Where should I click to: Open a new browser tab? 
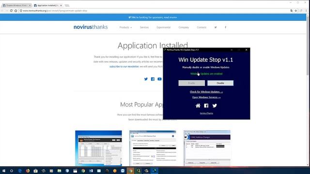[x=67, y=5]
